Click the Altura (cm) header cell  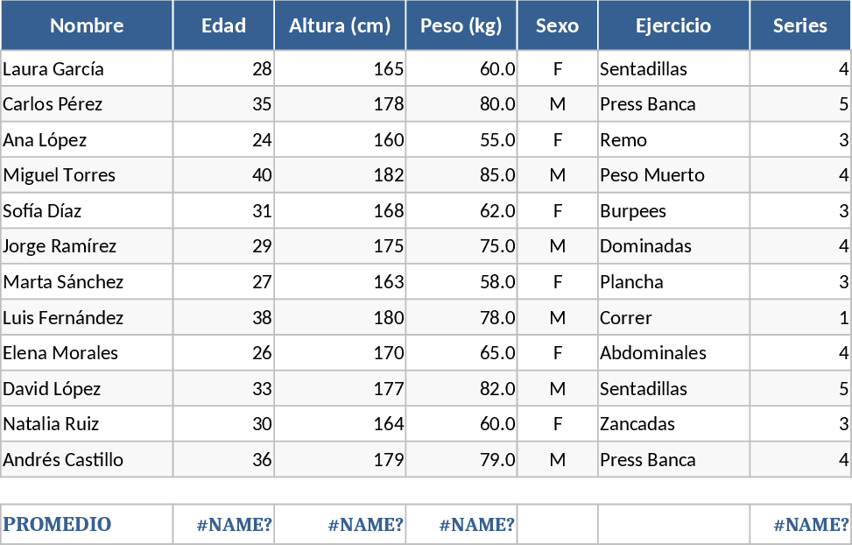point(340,25)
